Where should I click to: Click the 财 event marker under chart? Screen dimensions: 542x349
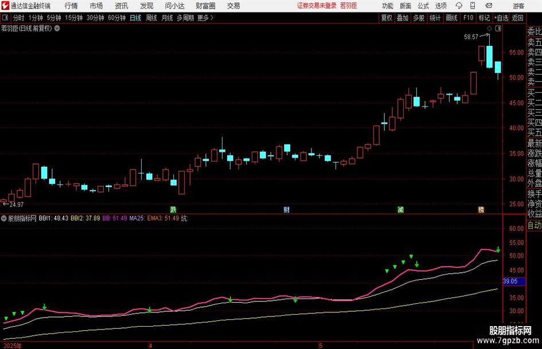pyautogui.click(x=287, y=210)
